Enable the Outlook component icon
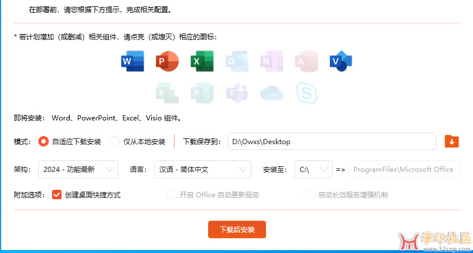 point(237,61)
